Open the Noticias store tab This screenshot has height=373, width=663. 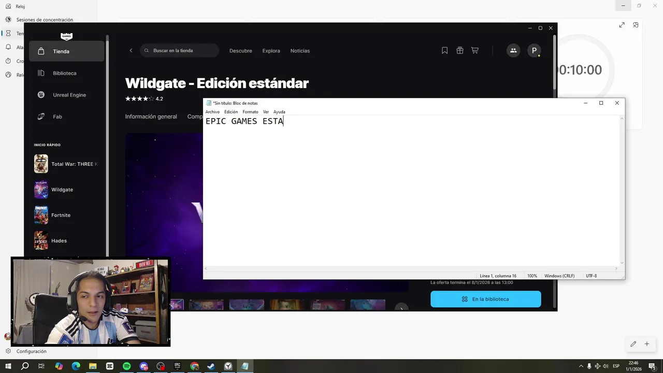pyautogui.click(x=300, y=51)
